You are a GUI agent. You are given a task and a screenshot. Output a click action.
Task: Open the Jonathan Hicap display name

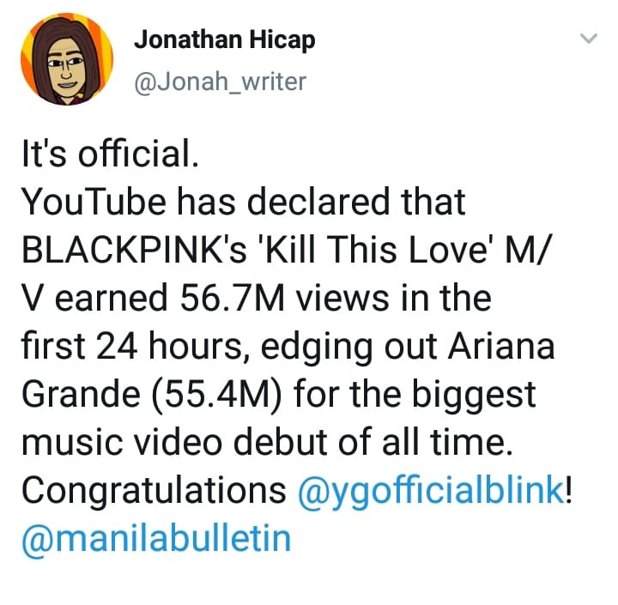(225, 40)
